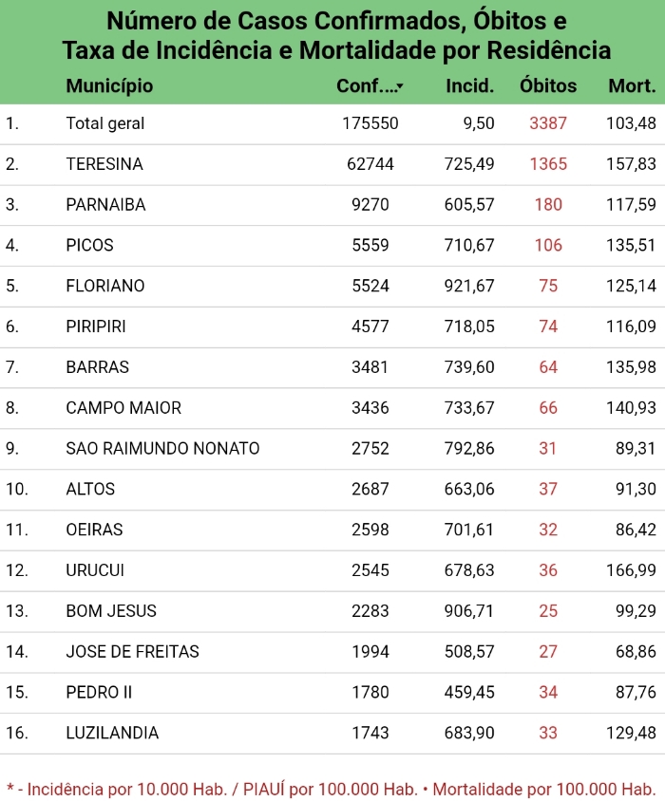The image size is (665, 801).
Task: Click SAO RAIMUNDO NONATO entry
Action: click(162, 449)
